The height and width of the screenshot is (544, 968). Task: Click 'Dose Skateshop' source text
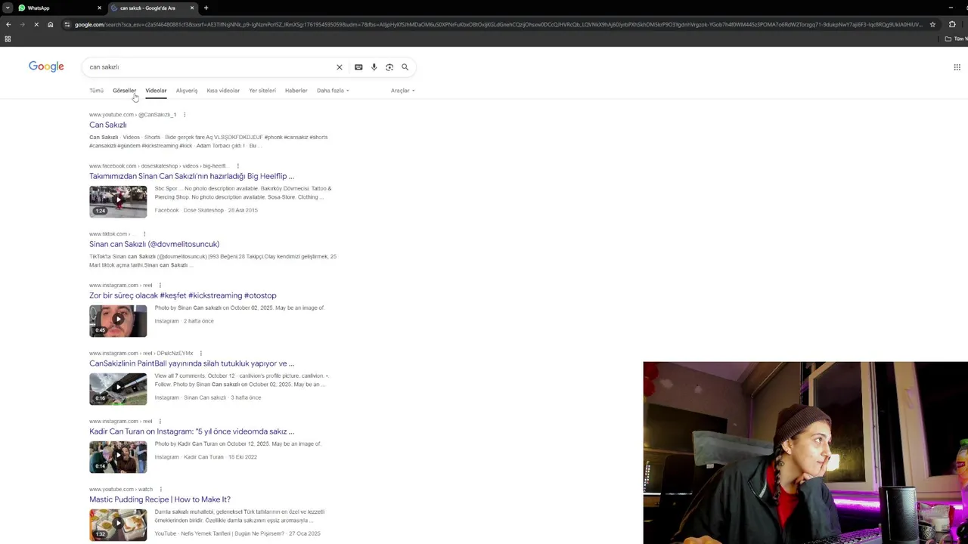203,210
